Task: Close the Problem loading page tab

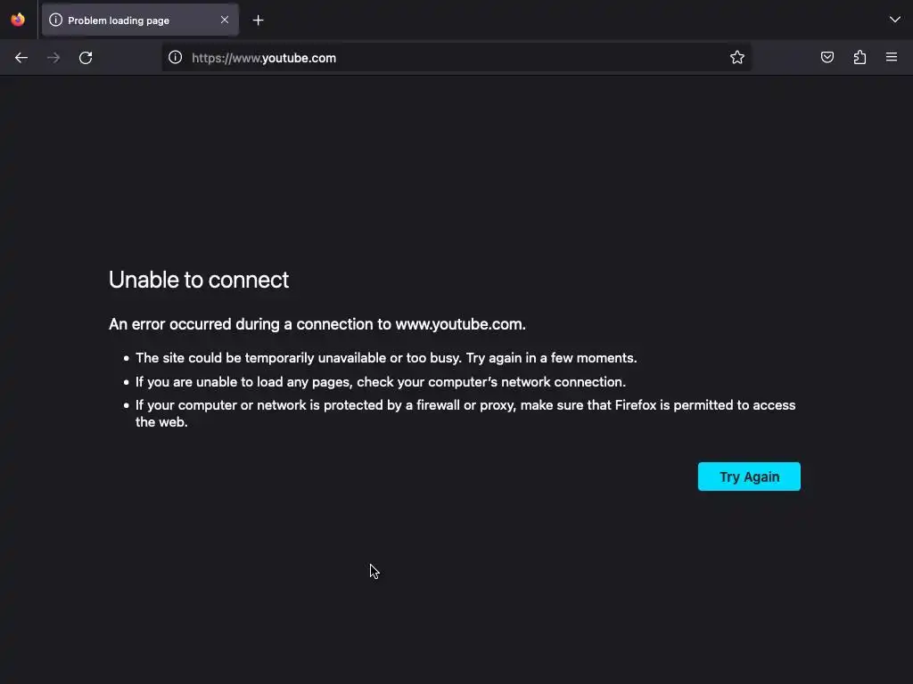Action: (x=225, y=20)
